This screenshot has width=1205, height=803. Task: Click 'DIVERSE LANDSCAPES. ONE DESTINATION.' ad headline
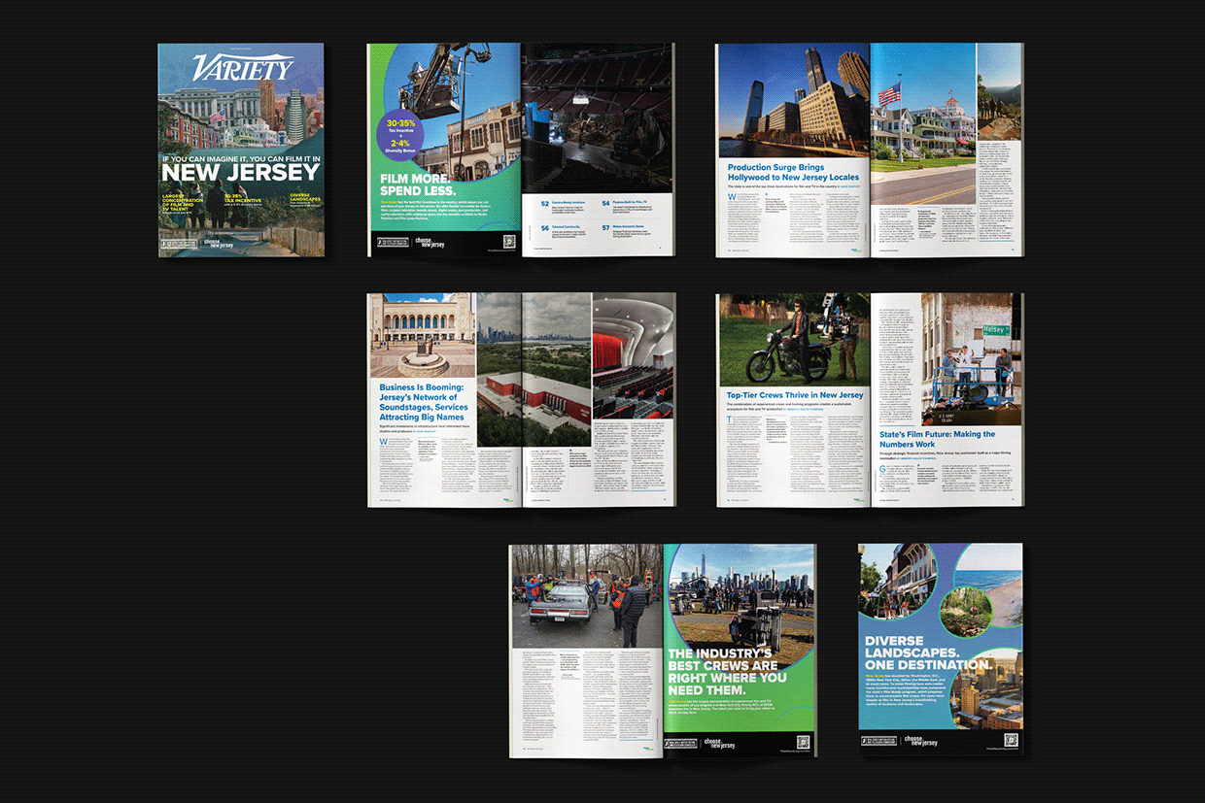pos(927,652)
